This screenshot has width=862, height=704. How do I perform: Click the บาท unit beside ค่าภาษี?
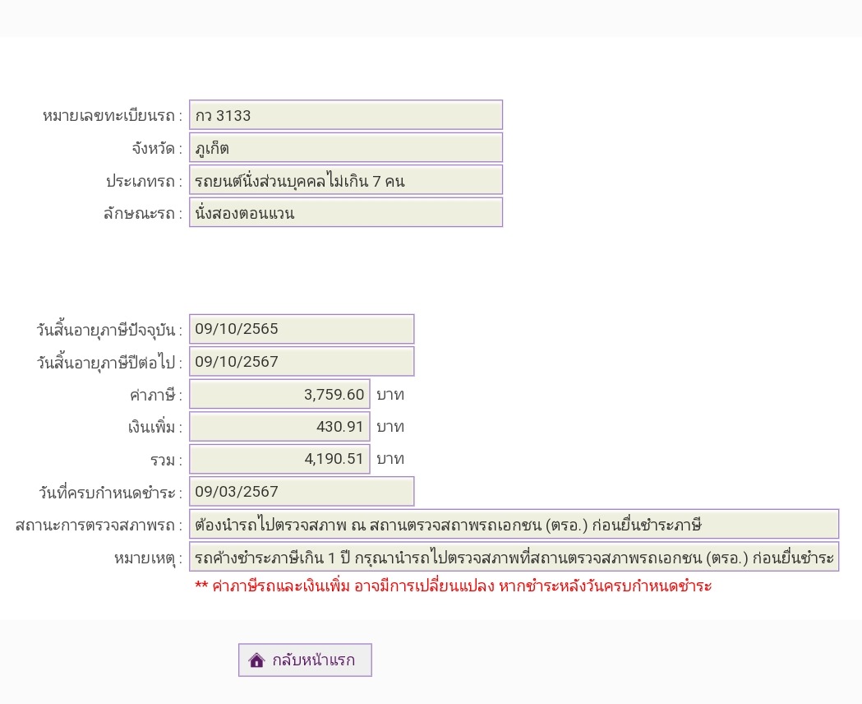click(x=390, y=395)
